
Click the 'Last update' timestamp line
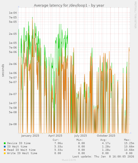click(103, 157)
